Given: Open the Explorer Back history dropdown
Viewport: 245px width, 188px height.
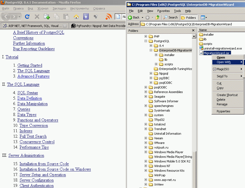Looking at the screenshot, I should (x=142, y=17).
